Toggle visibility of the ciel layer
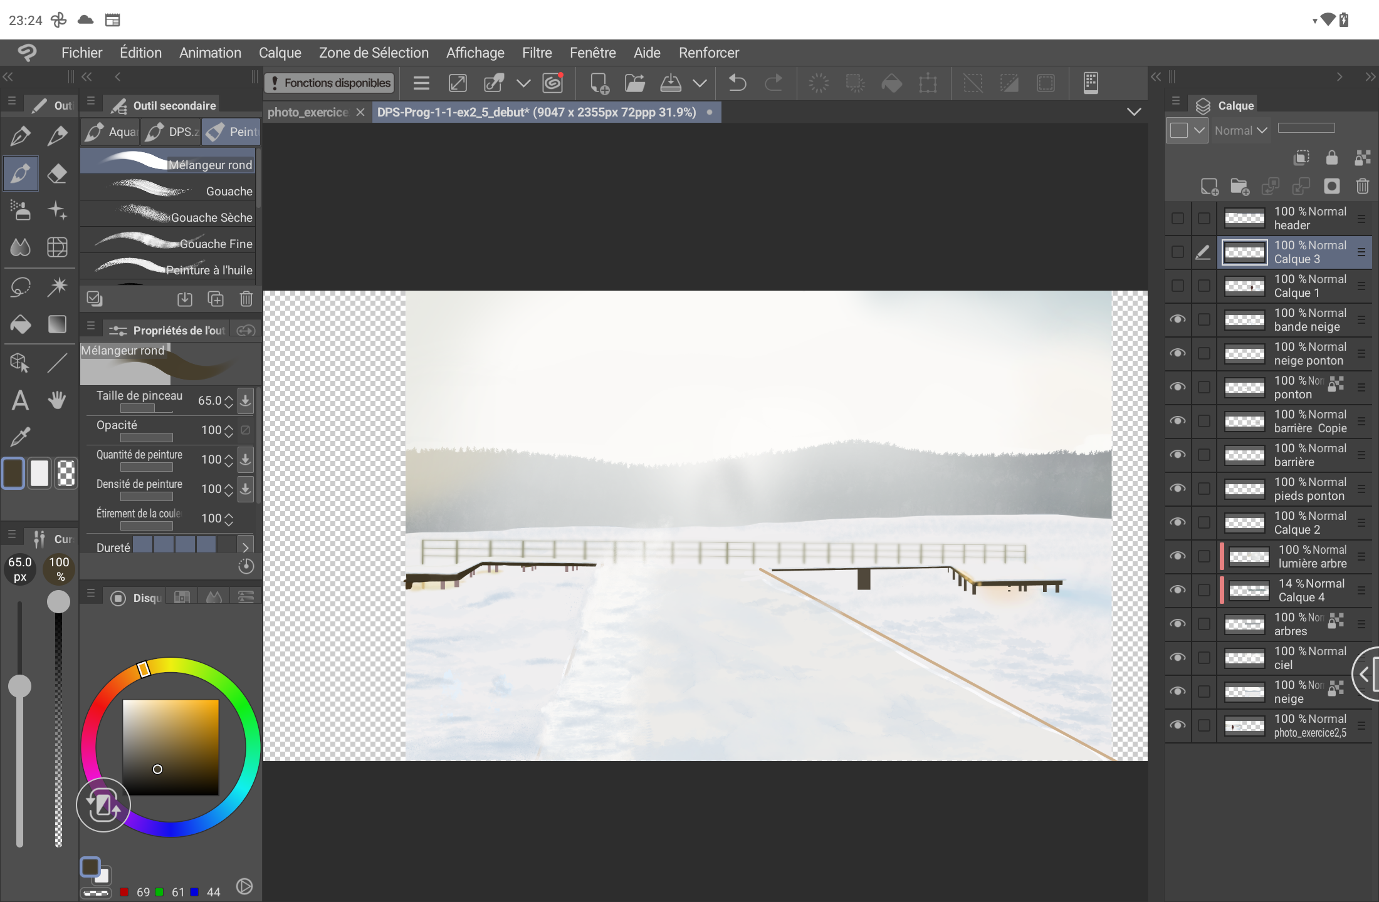Screen dimensions: 1379x902 1178,658
